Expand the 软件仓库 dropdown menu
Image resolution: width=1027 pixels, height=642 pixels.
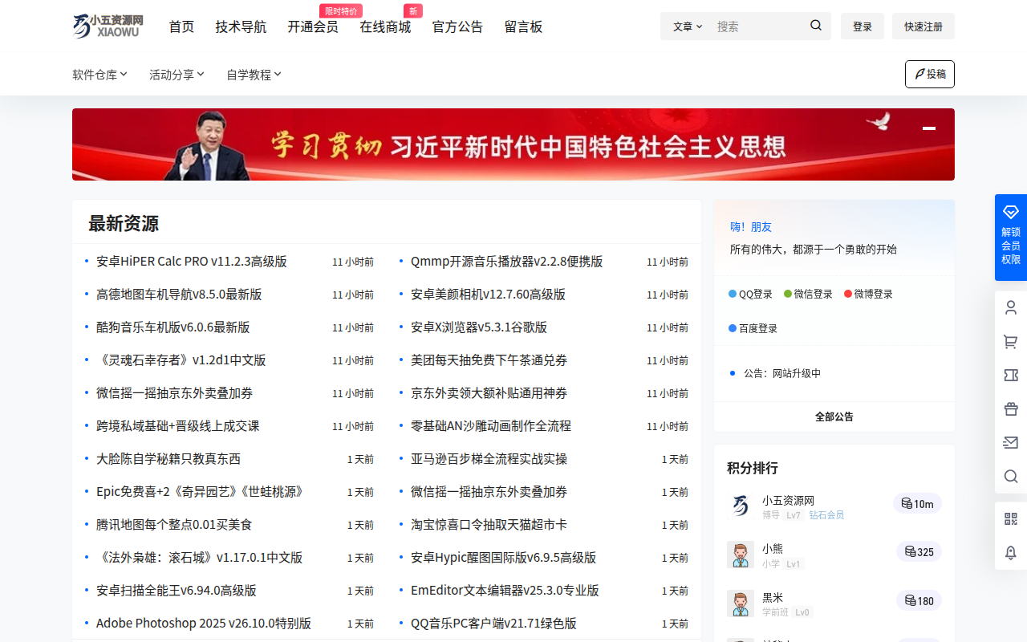(x=100, y=75)
